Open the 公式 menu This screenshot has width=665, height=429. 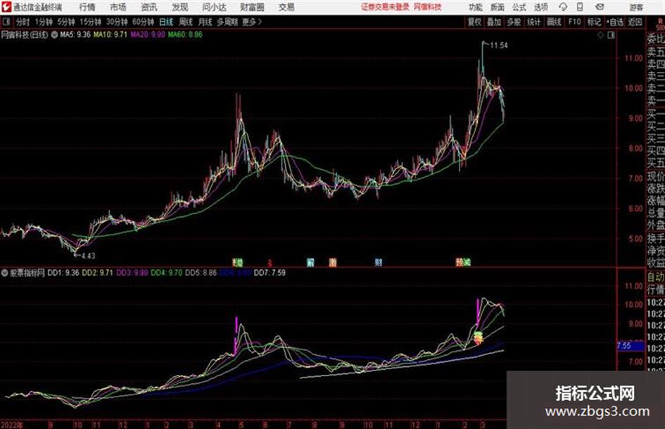point(519,7)
